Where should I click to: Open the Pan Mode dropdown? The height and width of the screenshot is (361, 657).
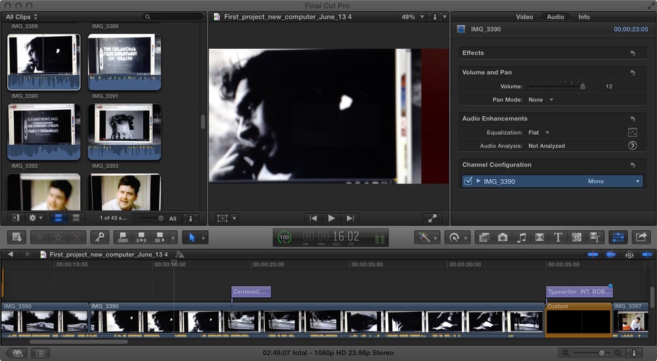541,100
